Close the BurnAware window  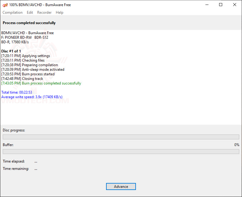point(235,5)
